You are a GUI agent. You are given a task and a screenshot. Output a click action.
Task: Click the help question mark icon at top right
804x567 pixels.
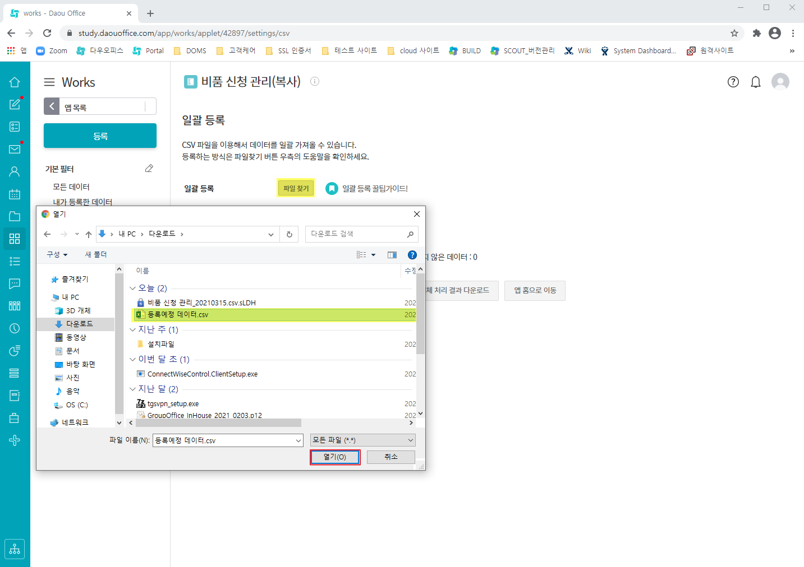pos(733,82)
